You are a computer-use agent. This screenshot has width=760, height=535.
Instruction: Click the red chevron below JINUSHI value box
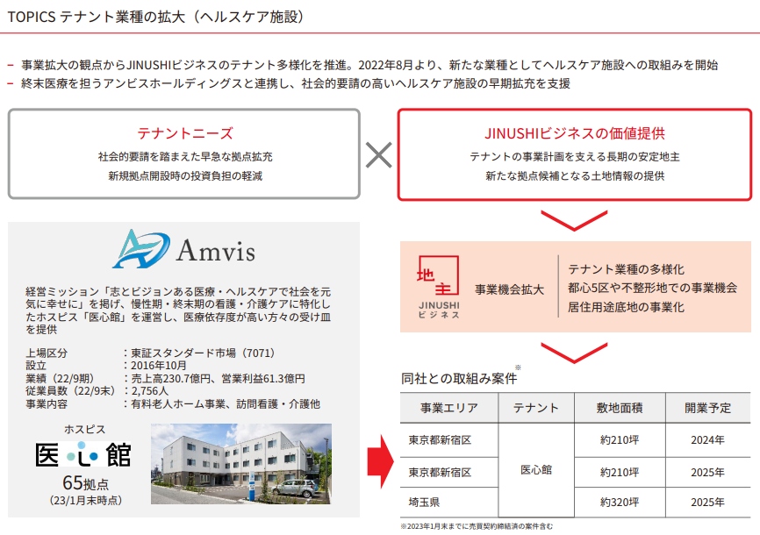coord(574,220)
